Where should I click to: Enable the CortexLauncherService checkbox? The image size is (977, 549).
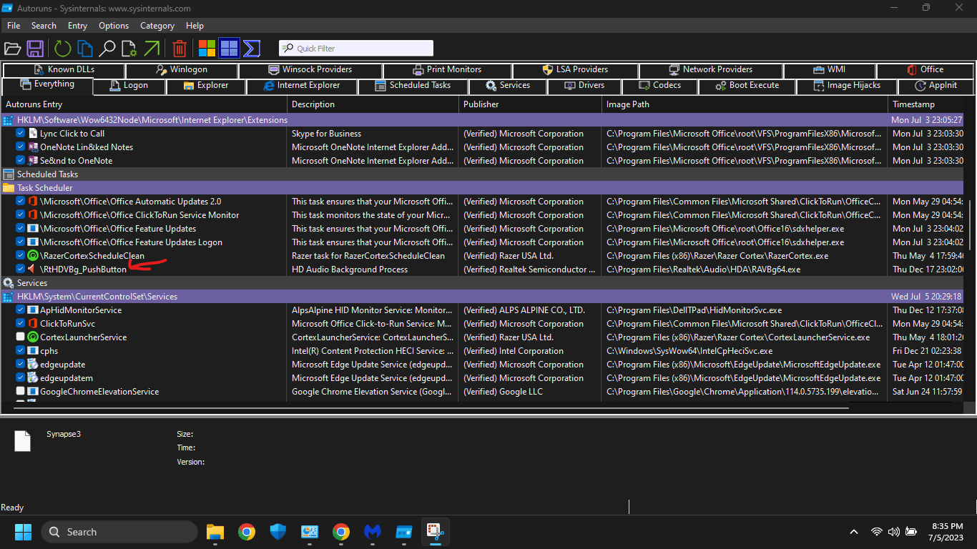click(x=21, y=337)
